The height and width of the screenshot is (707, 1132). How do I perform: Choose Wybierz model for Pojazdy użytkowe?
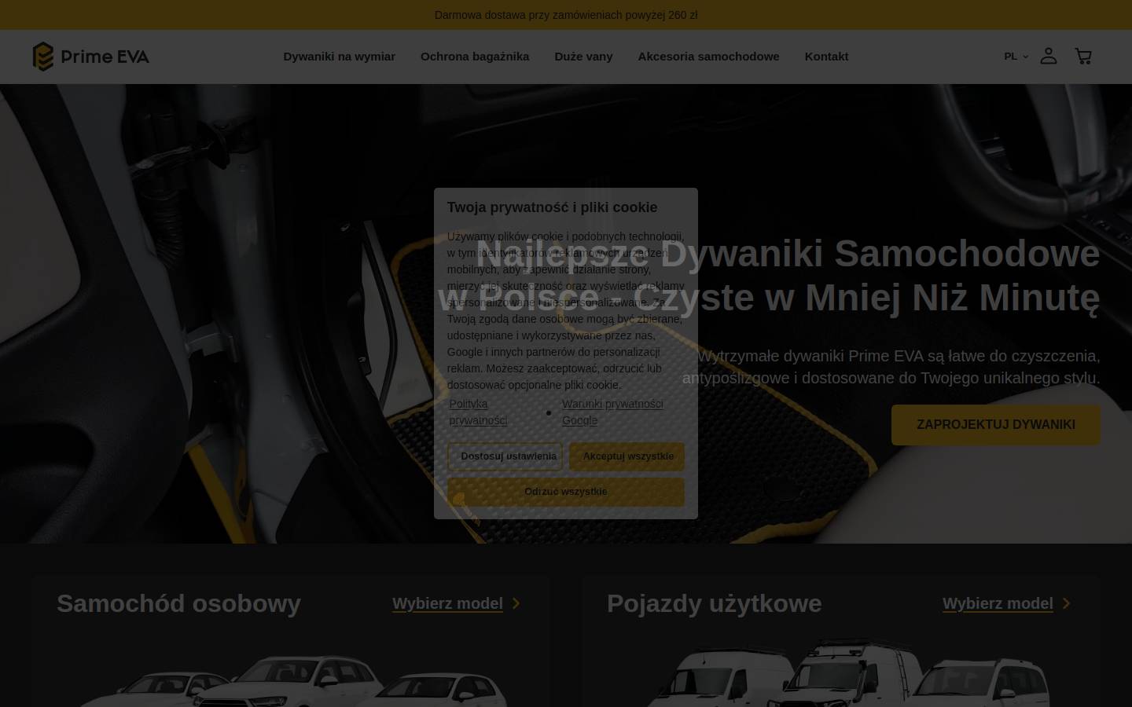click(x=998, y=603)
